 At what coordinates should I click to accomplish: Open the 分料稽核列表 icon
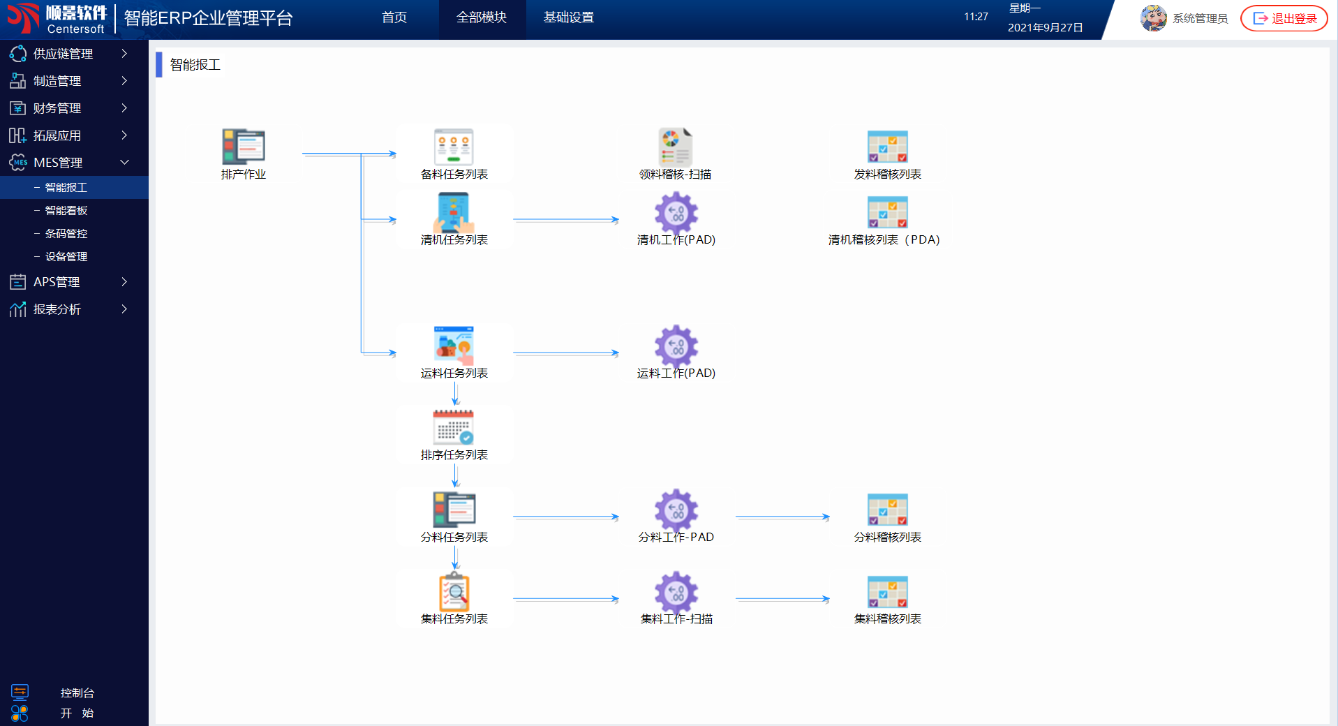(887, 510)
